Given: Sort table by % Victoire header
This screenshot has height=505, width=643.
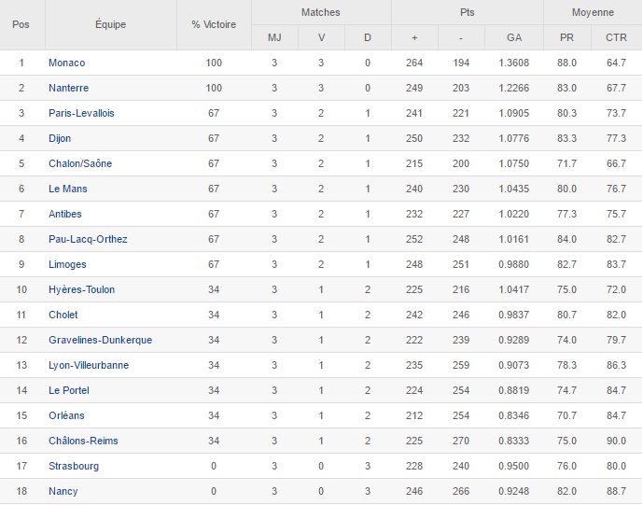Looking at the screenshot, I should [x=214, y=24].
